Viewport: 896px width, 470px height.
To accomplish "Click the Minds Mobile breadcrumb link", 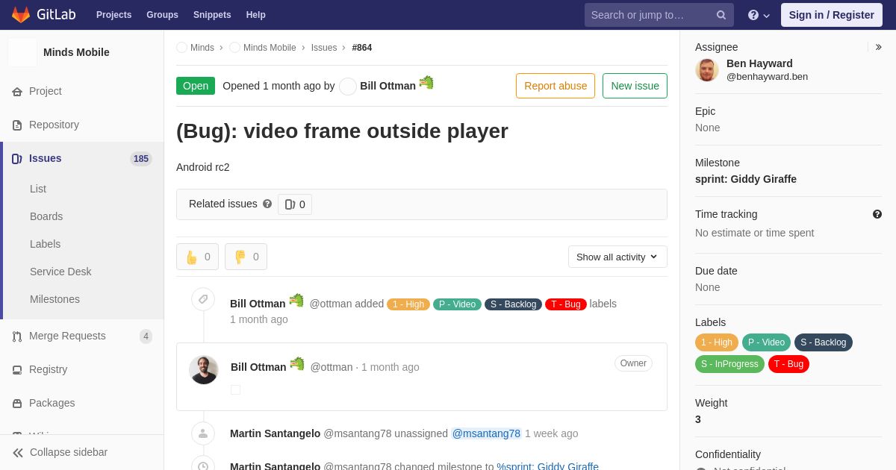I will click(x=270, y=48).
